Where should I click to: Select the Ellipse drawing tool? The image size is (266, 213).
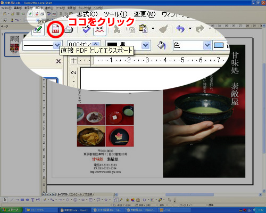28,200
